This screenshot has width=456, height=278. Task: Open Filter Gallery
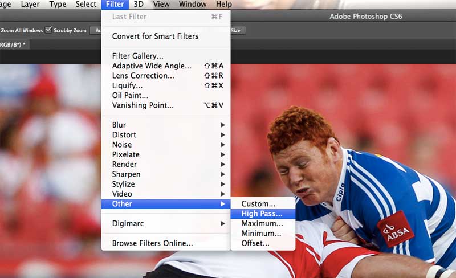pos(166,56)
